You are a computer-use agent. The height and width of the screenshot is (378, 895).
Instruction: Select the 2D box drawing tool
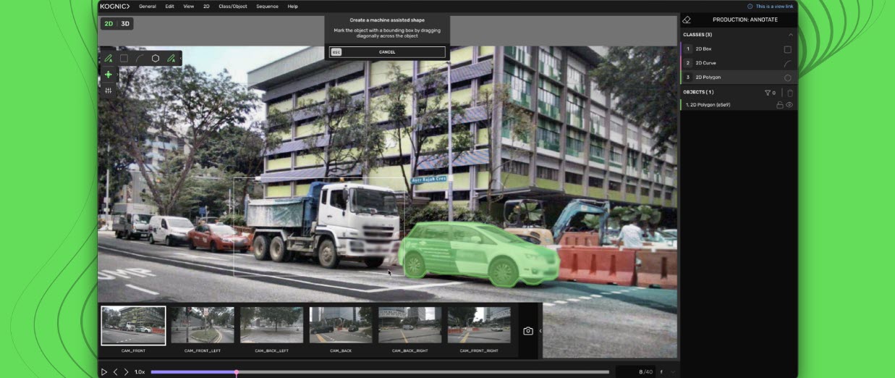[x=124, y=59]
